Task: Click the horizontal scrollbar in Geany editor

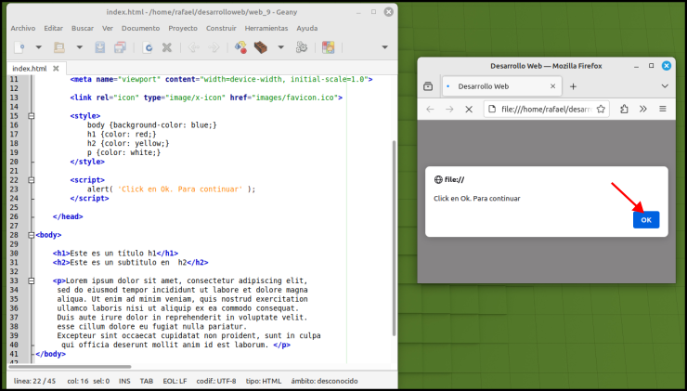Action: 70,367
